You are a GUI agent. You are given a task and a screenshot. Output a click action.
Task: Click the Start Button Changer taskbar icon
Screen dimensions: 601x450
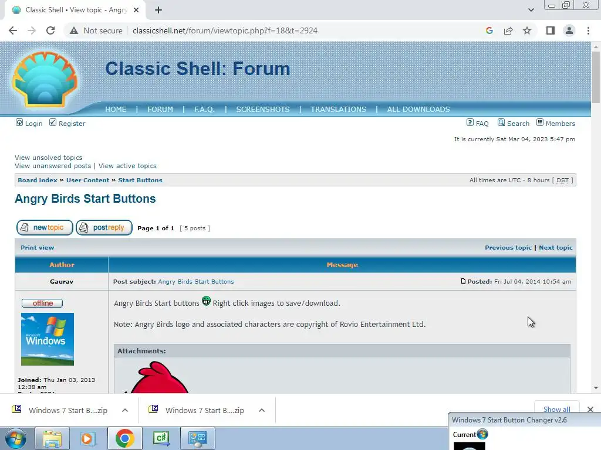[x=197, y=438]
